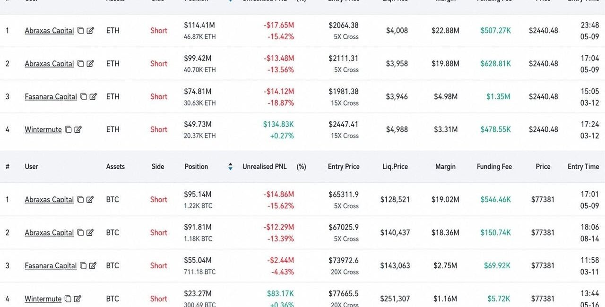This screenshot has width=605, height=307.
Task: Open Fasanara Capital profile in ETH table
Action: tap(51, 96)
